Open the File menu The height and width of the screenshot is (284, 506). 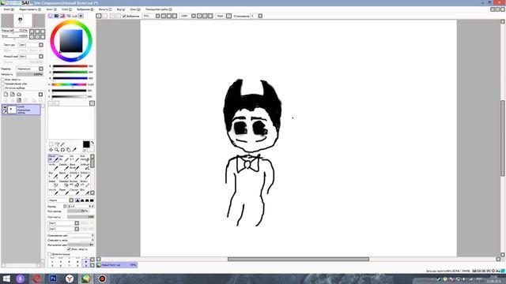tap(8, 9)
